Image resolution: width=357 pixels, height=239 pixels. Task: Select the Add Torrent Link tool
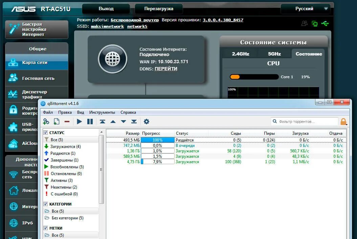46,121
